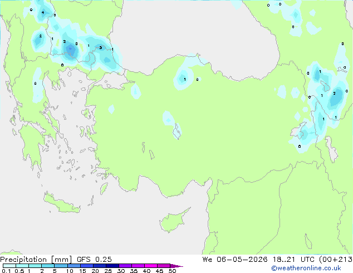Pick the 25–30 mm dark navy legend swatch
353x273 pixels.
point(112,266)
